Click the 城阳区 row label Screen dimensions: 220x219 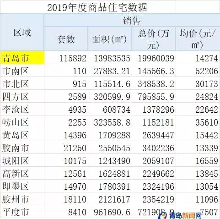click(22, 160)
